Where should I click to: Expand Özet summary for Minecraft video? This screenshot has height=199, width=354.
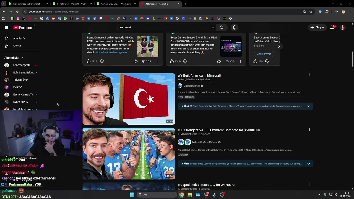pyautogui.click(x=309, y=106)
